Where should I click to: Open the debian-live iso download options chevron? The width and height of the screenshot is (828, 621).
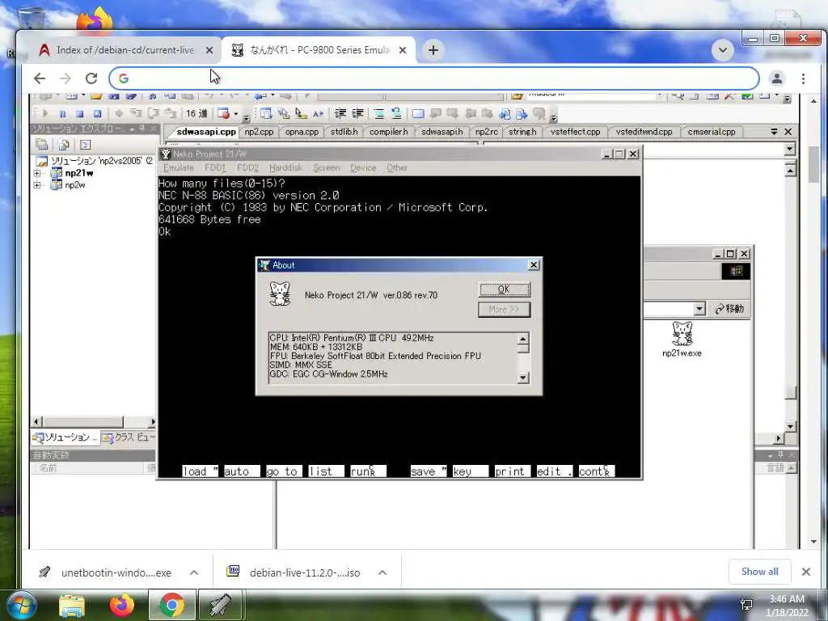click(x=382, y=572)
